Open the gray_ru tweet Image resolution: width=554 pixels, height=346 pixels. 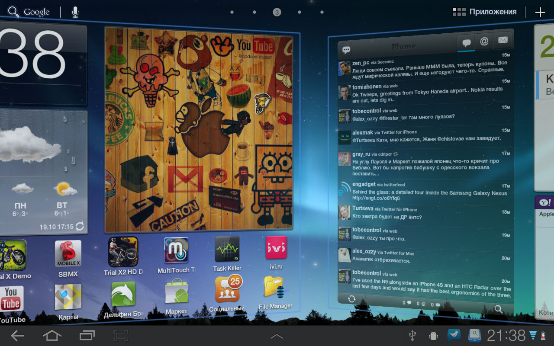click(425, 163)
